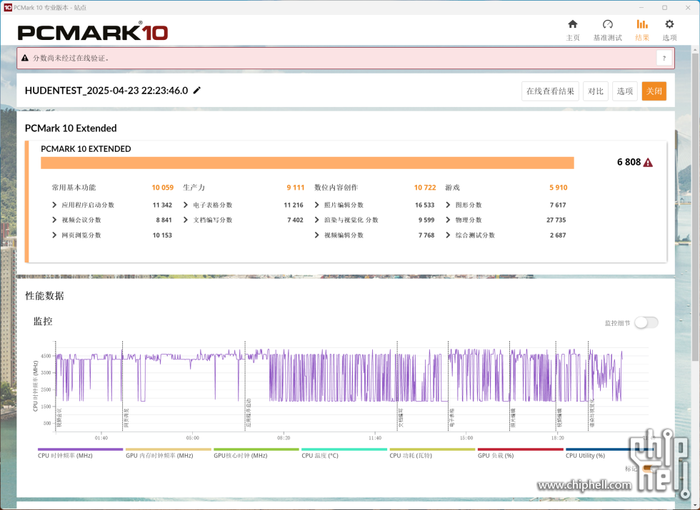Image resolution: width=700 pixels, height=510 pixels.
Task: Expand 视频会议分数 row
Action: tap(54, 220)
